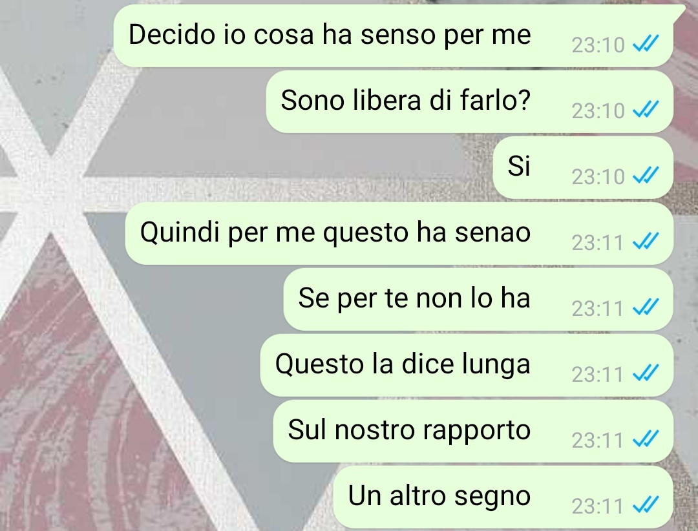Tap the read ticks on 'Se per te non lo ha'

point(646,307)
